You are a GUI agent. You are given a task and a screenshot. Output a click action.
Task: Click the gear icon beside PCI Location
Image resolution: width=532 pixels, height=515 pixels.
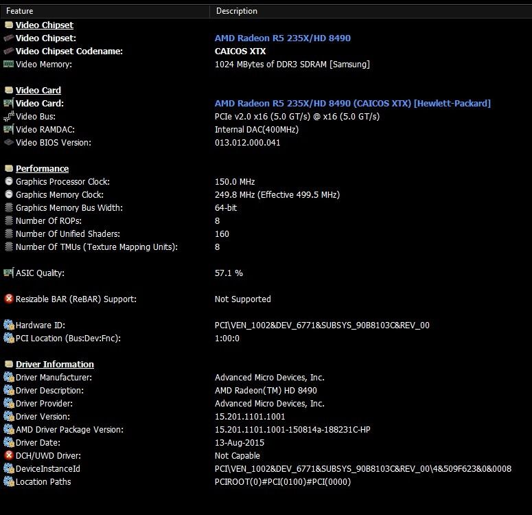coord(9,338)
